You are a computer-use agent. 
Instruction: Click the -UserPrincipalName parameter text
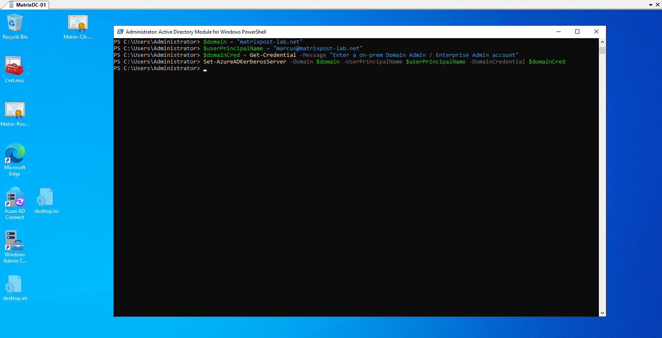(373, 62)
